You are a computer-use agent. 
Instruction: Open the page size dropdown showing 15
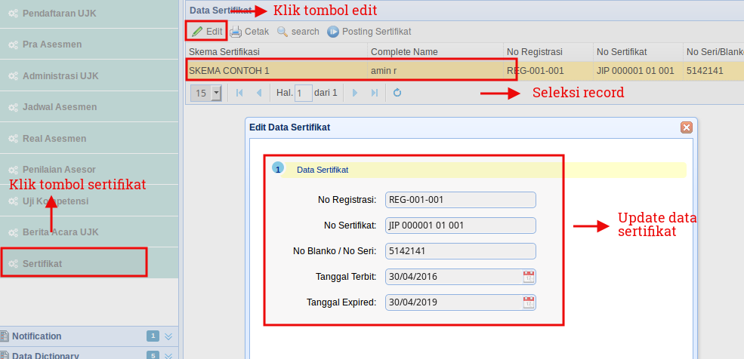(216, 93)
